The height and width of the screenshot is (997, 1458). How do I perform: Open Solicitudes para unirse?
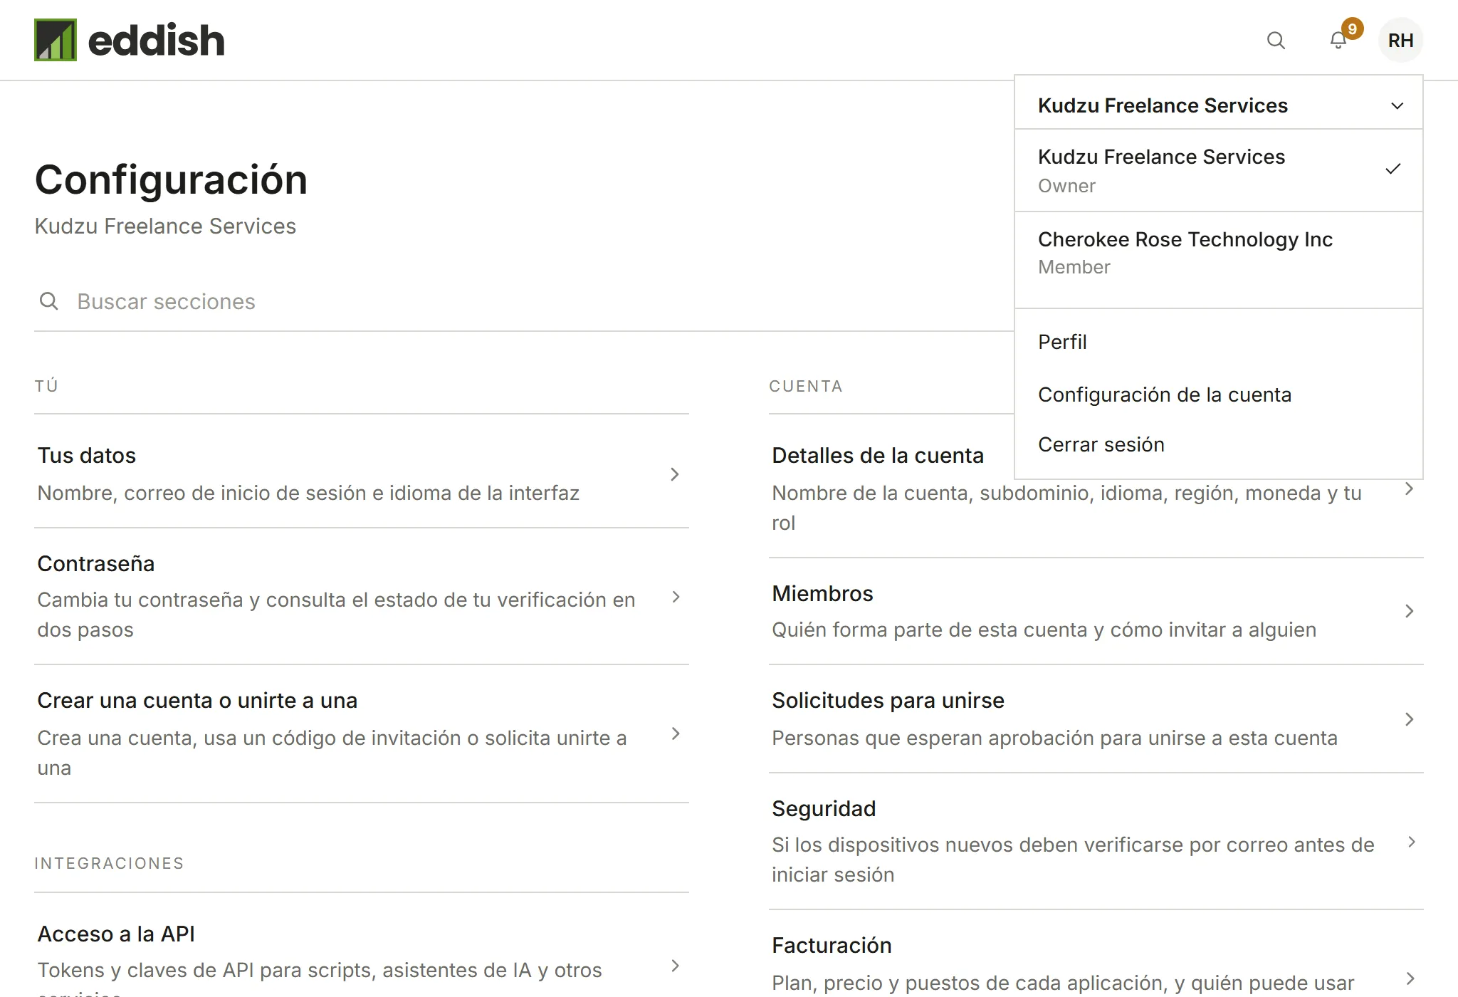click(x=1096, y=719)
